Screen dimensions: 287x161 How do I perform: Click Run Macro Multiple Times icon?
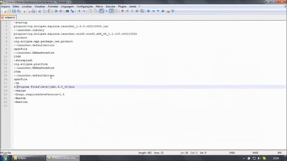pyautogui.click(x=137, y=11)
